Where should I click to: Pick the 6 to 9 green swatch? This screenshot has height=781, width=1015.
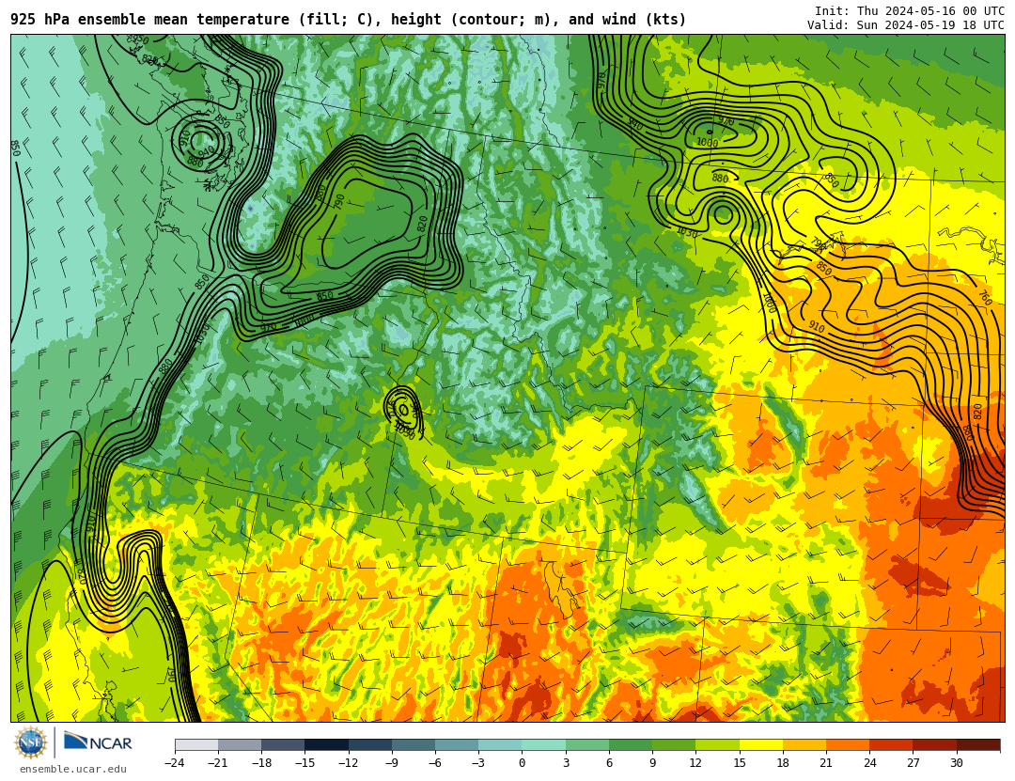tap(631, 745)
